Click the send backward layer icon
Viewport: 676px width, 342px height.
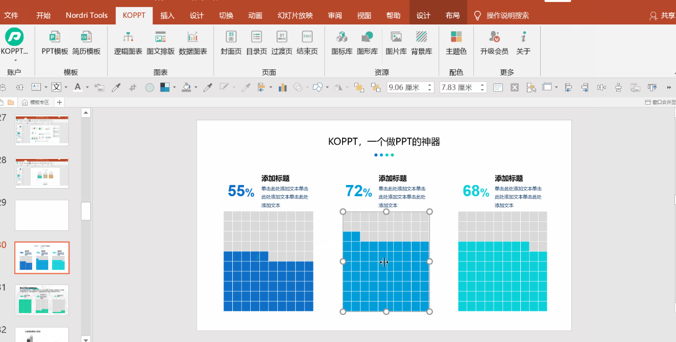click(376, 88)
